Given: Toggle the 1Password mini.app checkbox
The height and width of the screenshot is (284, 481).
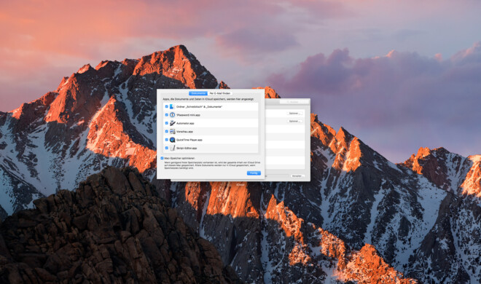Looking at the screenshot, I should pyautogui.click(x=167, y=115).
